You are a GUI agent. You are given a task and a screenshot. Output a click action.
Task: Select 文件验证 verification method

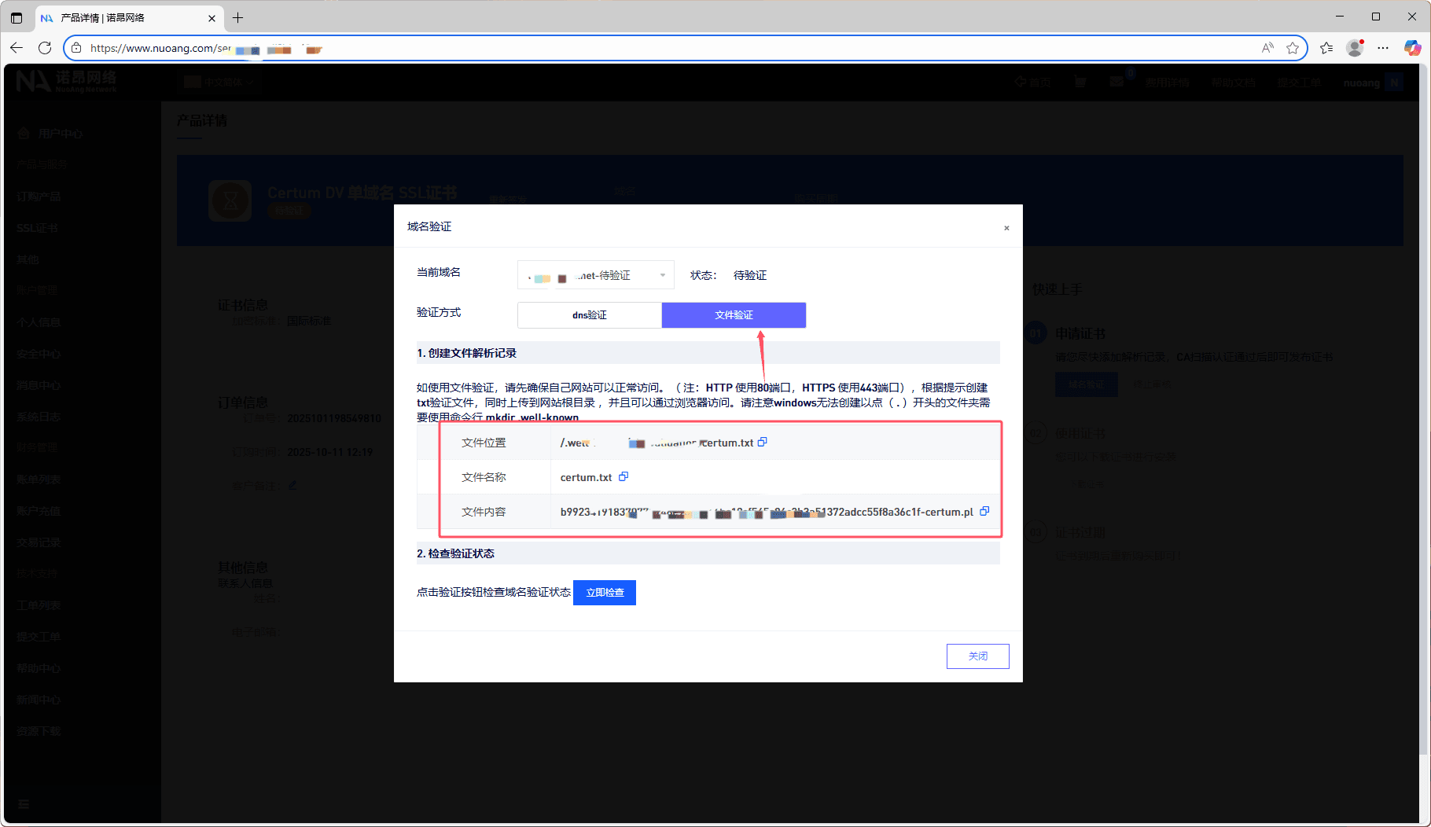(x=734, y=315)
